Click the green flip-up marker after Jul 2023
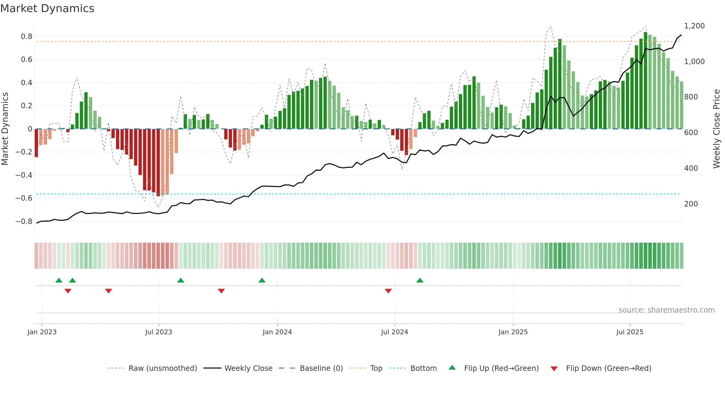 pyautogui.click(x=181, y=280)
